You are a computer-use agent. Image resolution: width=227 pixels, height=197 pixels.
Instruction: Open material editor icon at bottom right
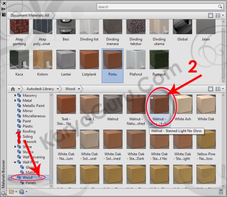[x=221, y=192]
